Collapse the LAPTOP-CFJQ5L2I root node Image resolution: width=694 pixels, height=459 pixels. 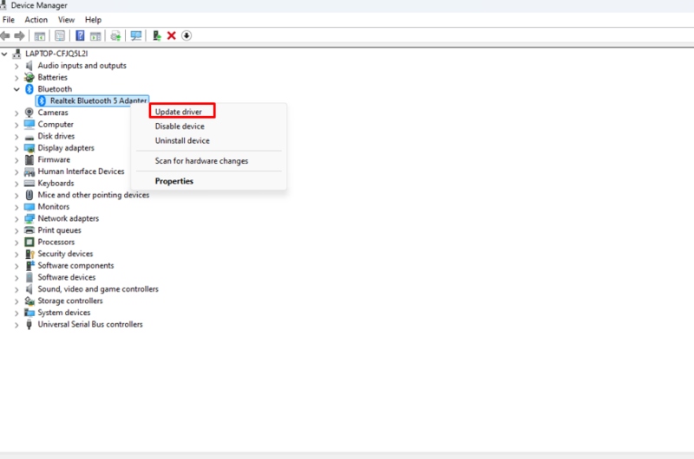[6, 54]
